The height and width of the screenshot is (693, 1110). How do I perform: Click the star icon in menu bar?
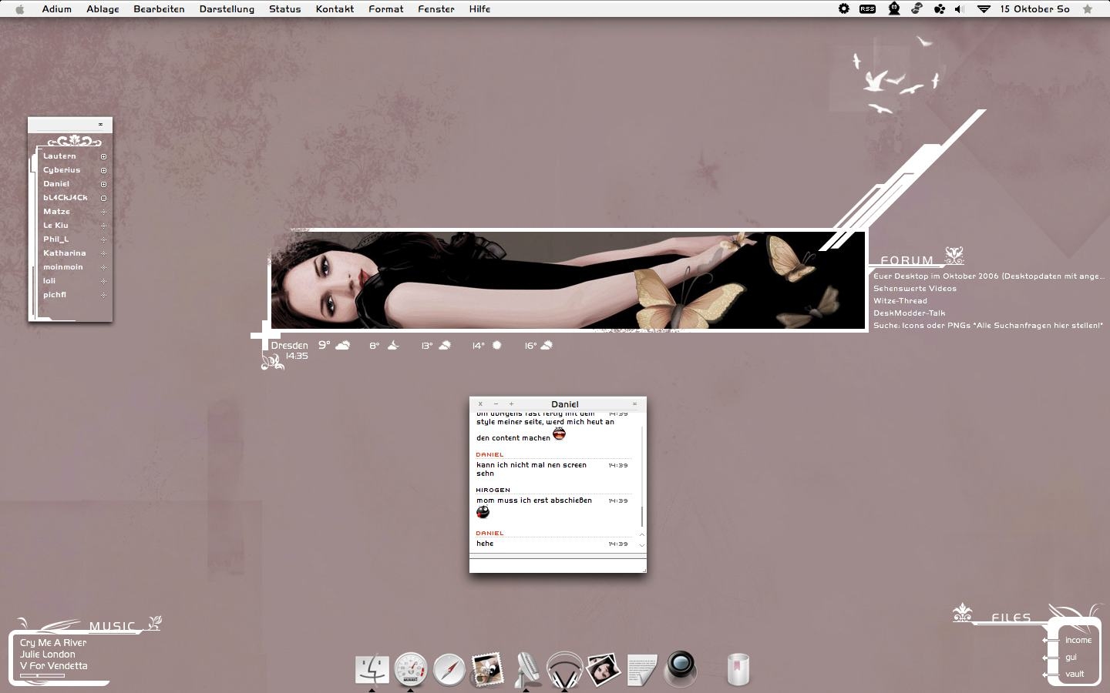click(x=1088, y=9)
